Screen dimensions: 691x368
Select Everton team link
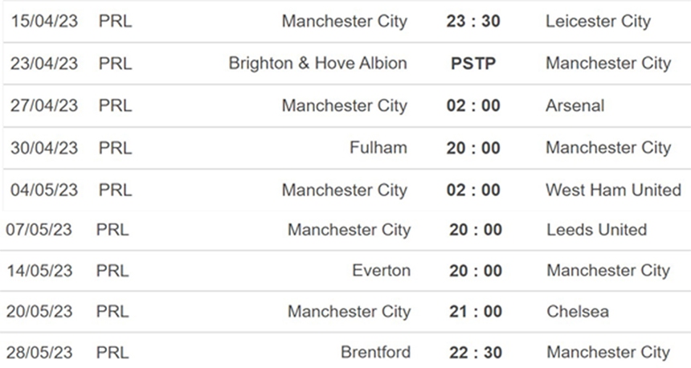[x=381, y=271]
